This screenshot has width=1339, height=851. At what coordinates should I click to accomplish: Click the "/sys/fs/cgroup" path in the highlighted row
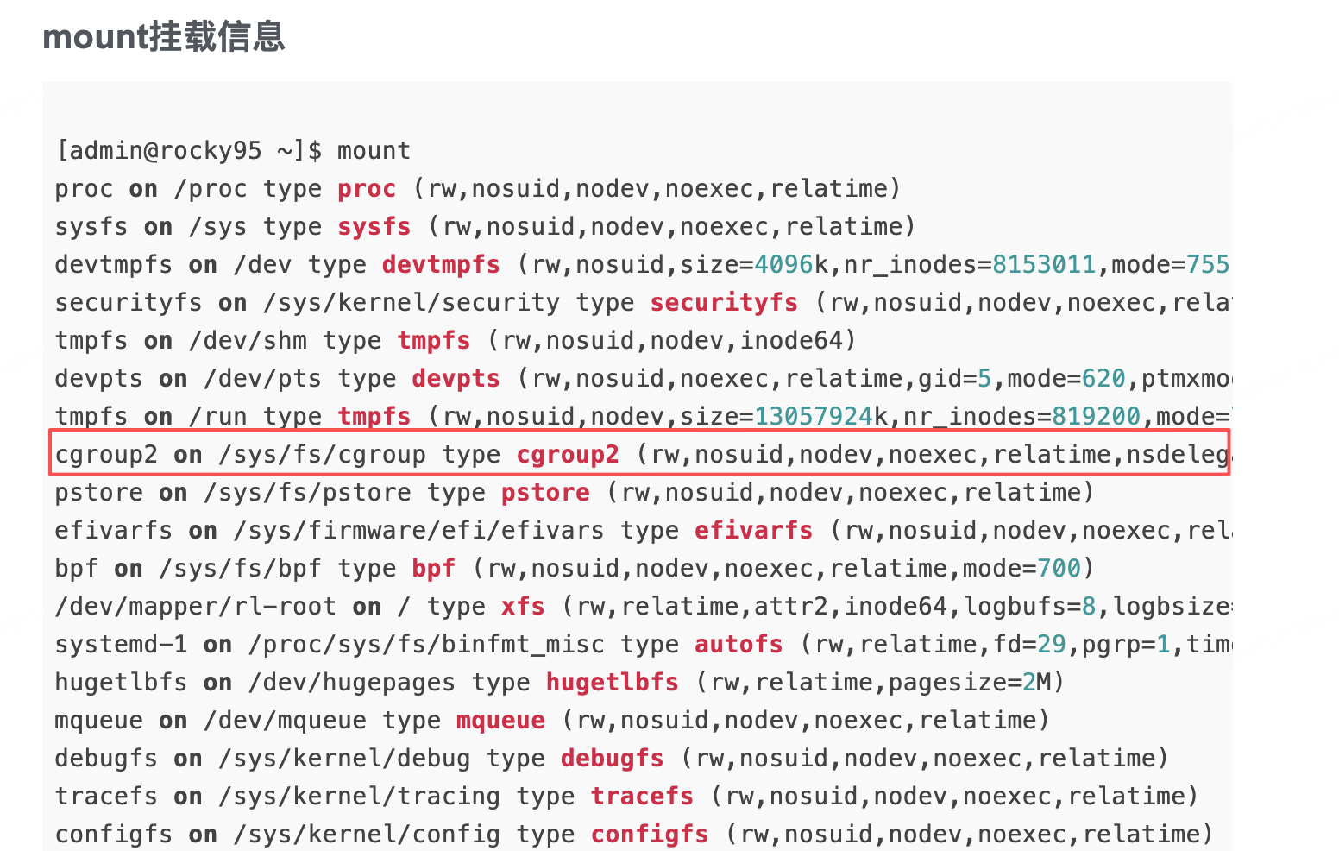pyautogui.click(x=322, y=455)
